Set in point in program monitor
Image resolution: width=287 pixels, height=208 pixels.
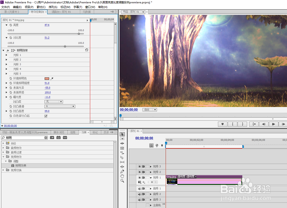[232, 124]
